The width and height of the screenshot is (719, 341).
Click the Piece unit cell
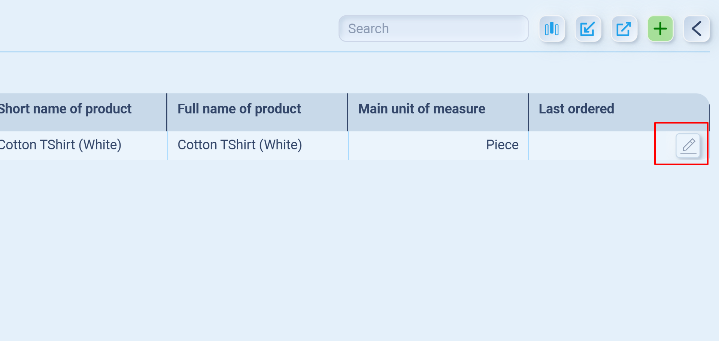[502, 145]
